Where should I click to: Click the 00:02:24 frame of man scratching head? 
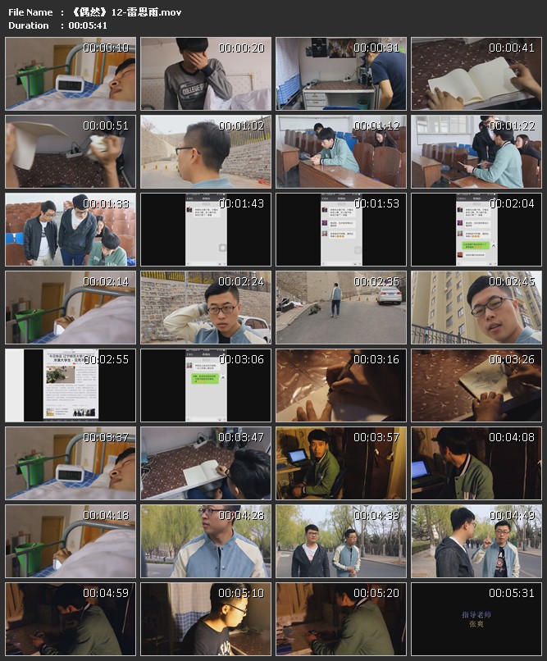coord(206,308)
